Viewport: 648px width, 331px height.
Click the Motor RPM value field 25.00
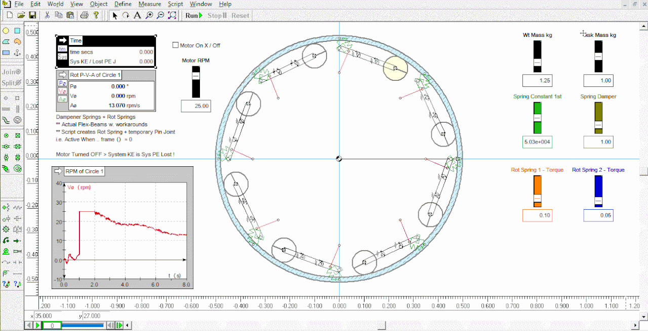(196, 106)
